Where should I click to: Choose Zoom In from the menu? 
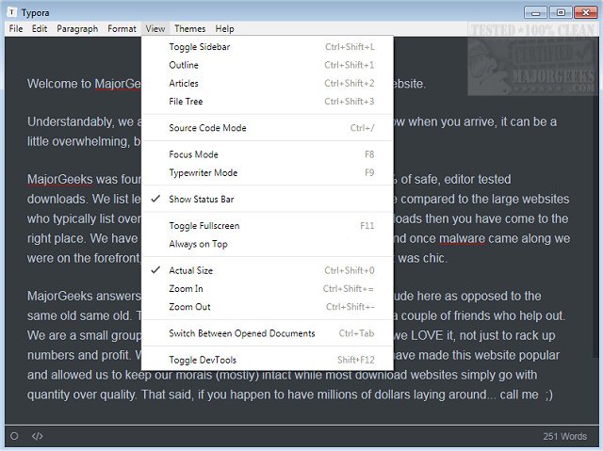click(x=268, y=288)
